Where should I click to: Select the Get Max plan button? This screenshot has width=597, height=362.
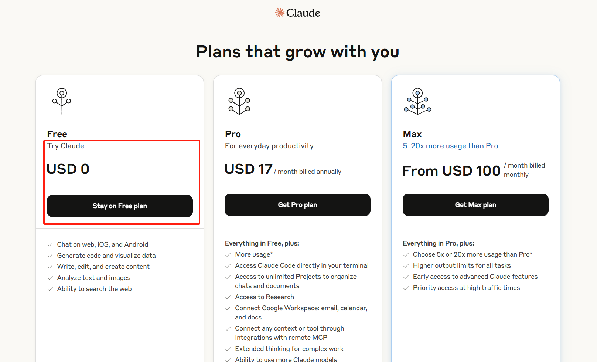tap(475, 205)
